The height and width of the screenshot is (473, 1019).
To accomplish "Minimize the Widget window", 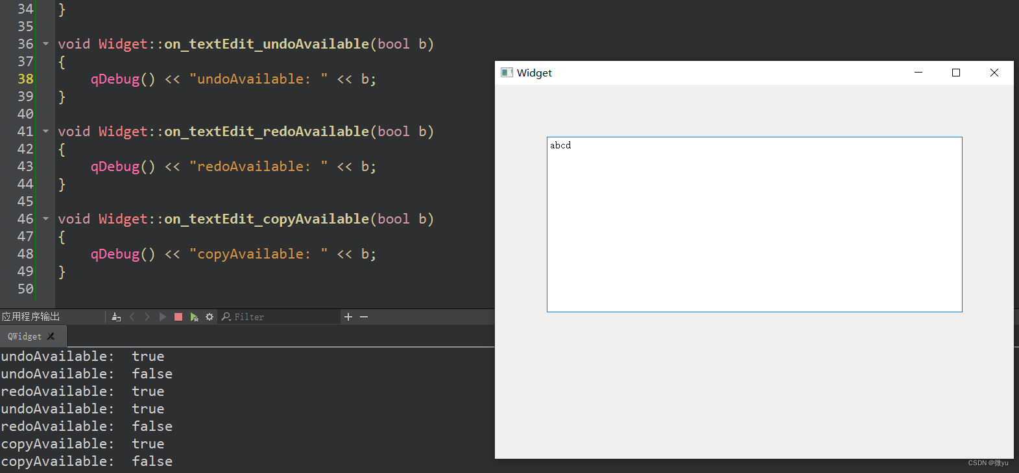I will (x=918, y=73).
